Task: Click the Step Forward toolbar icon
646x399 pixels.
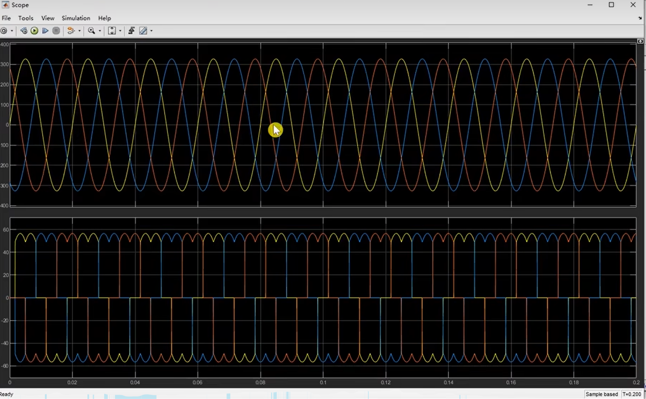Action: pyautogui.click(x=45, y=31)
